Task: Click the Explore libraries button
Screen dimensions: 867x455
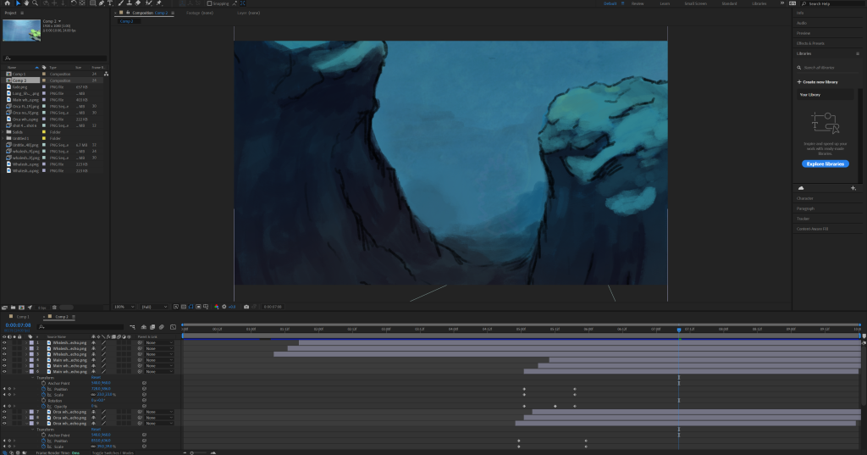Action: coord(825,164)
